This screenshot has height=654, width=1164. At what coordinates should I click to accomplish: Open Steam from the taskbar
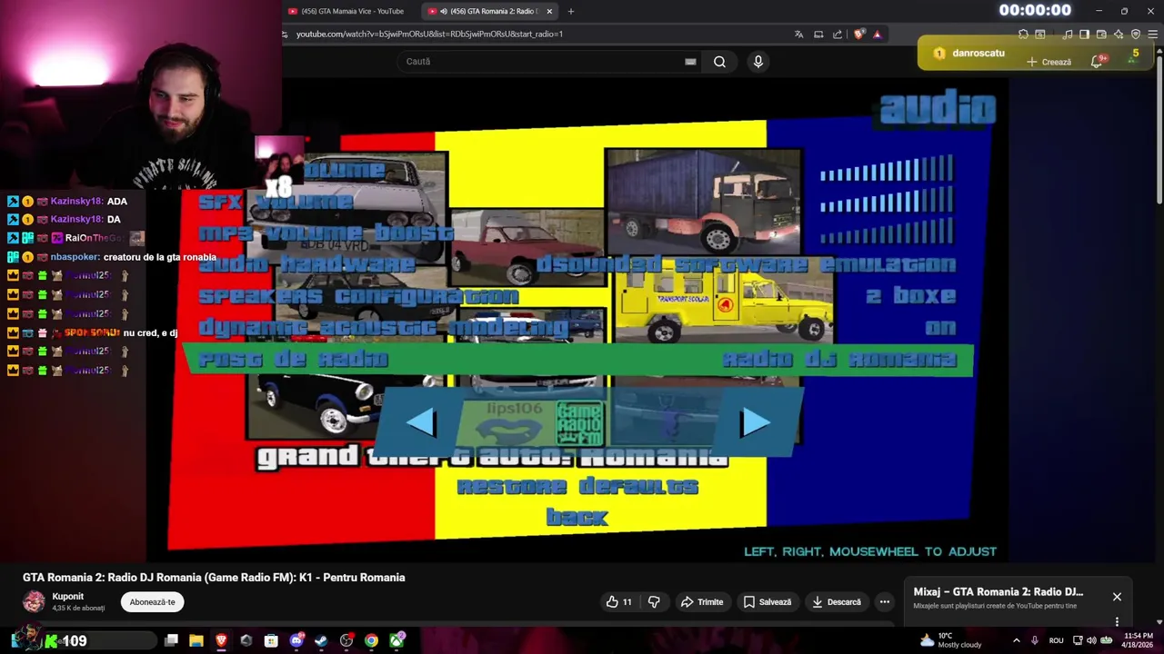tap(321, 640)
